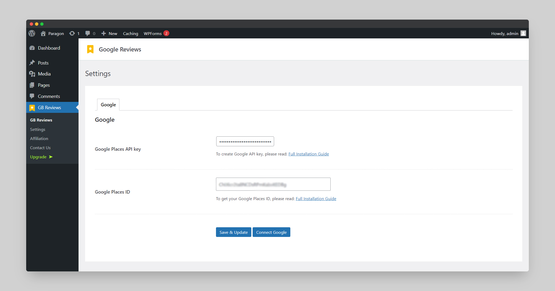Open Places ID Full Installation Guide link
This screenshot has height=291, width=555.
pyautogui.click(x=316, y=199)
